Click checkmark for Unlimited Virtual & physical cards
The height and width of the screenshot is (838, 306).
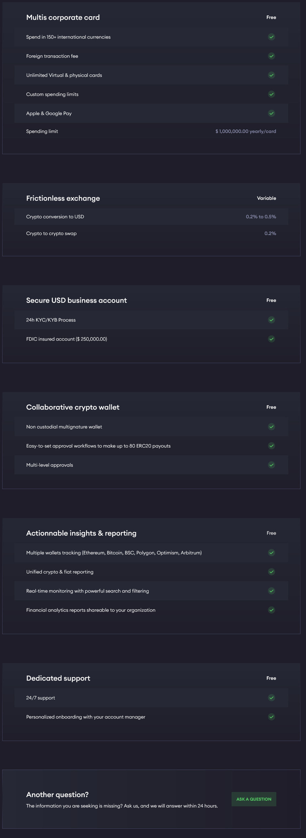271,75
